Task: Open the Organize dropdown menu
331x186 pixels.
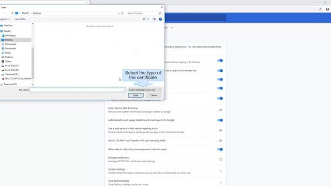Action: (5, 19)
